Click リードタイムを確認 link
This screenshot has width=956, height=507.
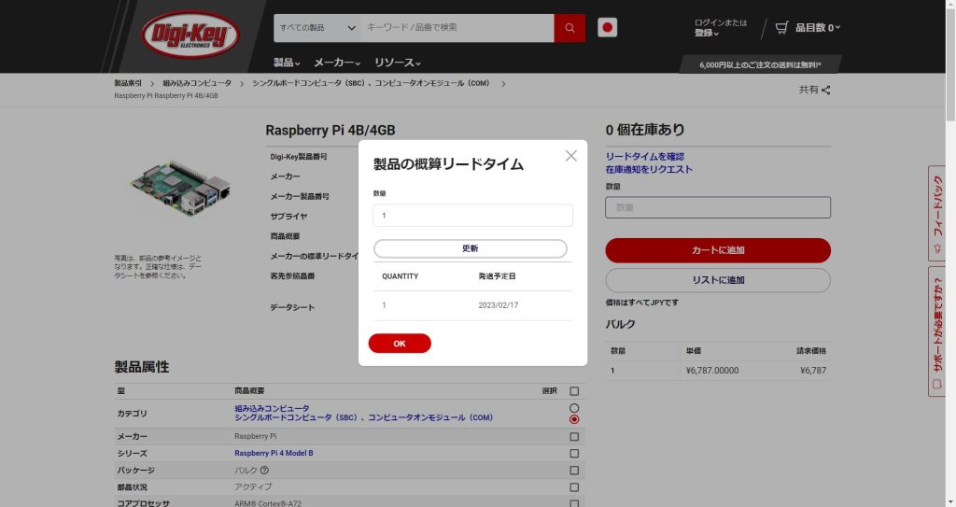point(644,157)
